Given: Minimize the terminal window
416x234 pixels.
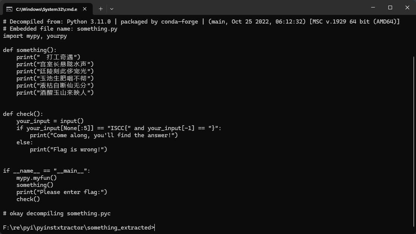Looking at the screenshot, I should (x=373, y=7).
